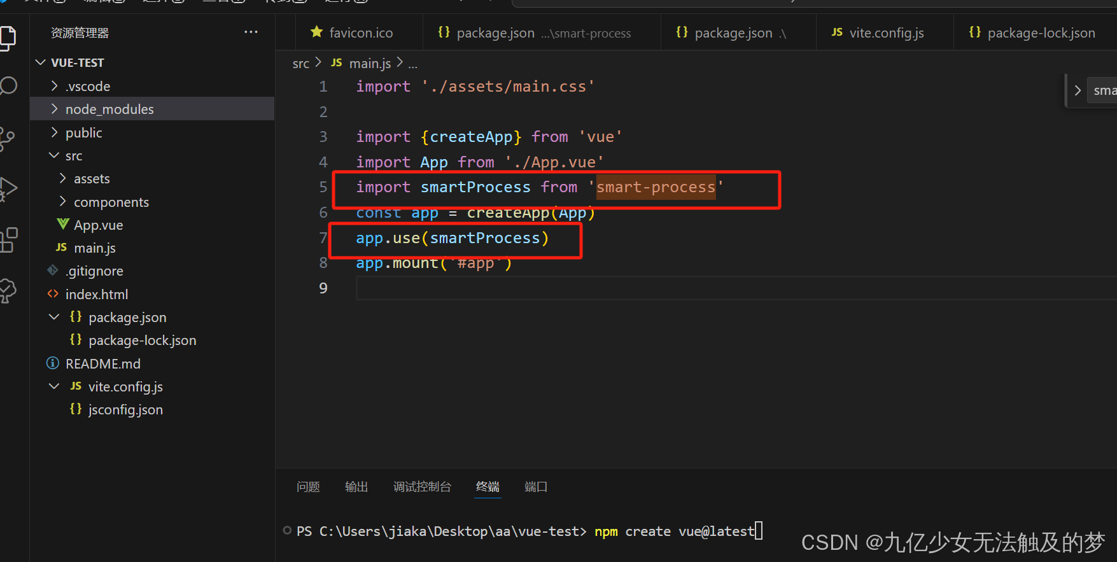The height and width of the screenshot is (562, 1117).
Task: Click the breadcrumb ellipsis segment
Action: pyautogui.click(x=412, y=64)
